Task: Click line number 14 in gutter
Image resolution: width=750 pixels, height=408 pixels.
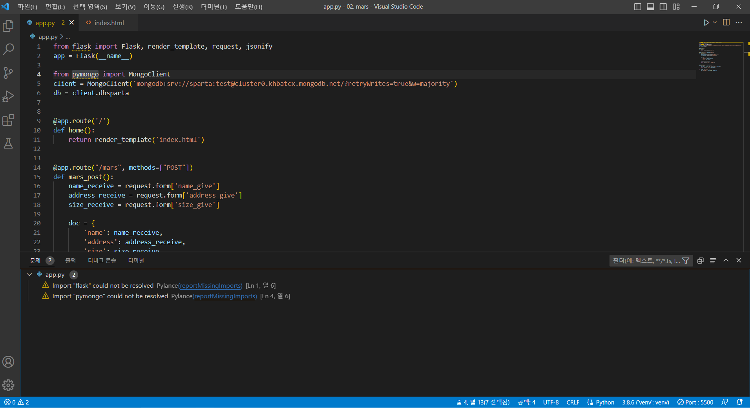Action: tap(37, 167)
